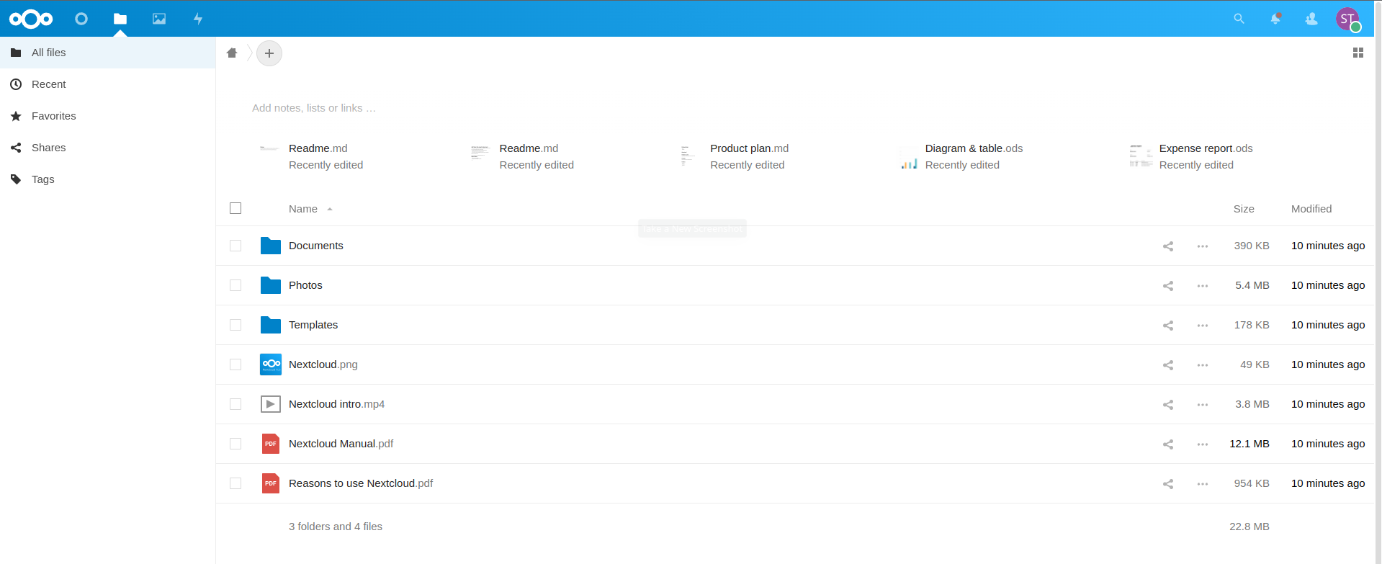Open the Photos folder icon
1382x564 pixels.
click(x=271, y=285)
